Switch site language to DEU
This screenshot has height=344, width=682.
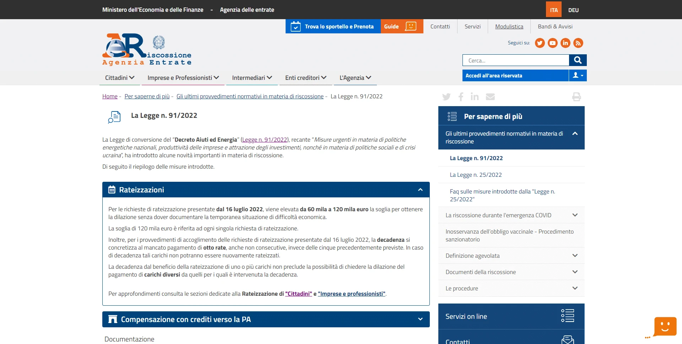[573, 10]
